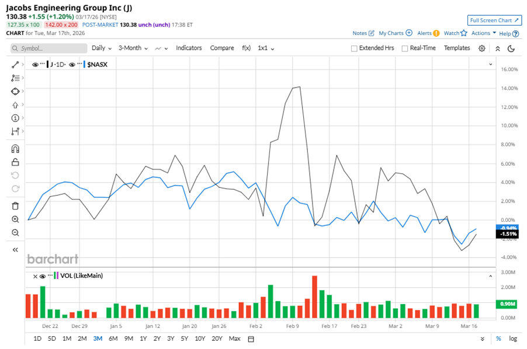Open the Actions dropdown menu
The width and height of the screenshot is (527, 349).
pyautogui.click(x=483, y=33)
